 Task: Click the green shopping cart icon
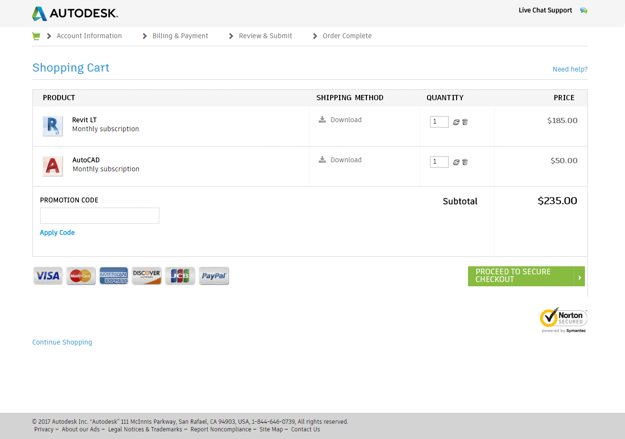point(36,36)
